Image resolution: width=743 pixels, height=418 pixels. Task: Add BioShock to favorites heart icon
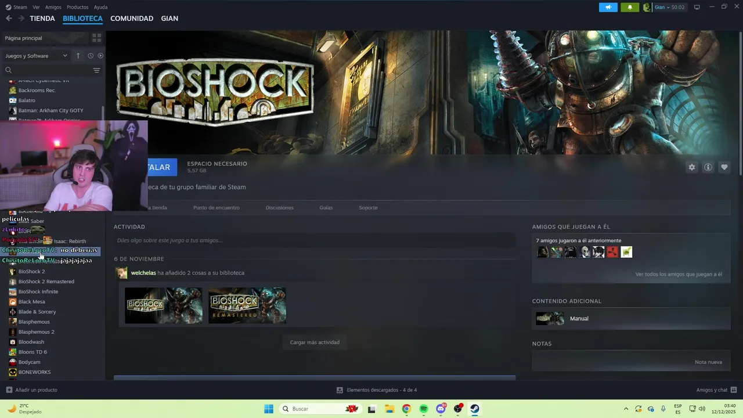point(724,167)
